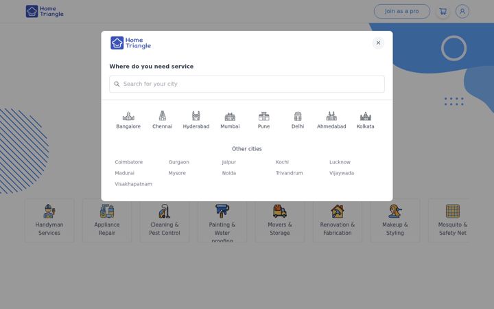Open Painting & Water proofing category
Viewport: 494px width, 309px height.
(x=222, y=220)
